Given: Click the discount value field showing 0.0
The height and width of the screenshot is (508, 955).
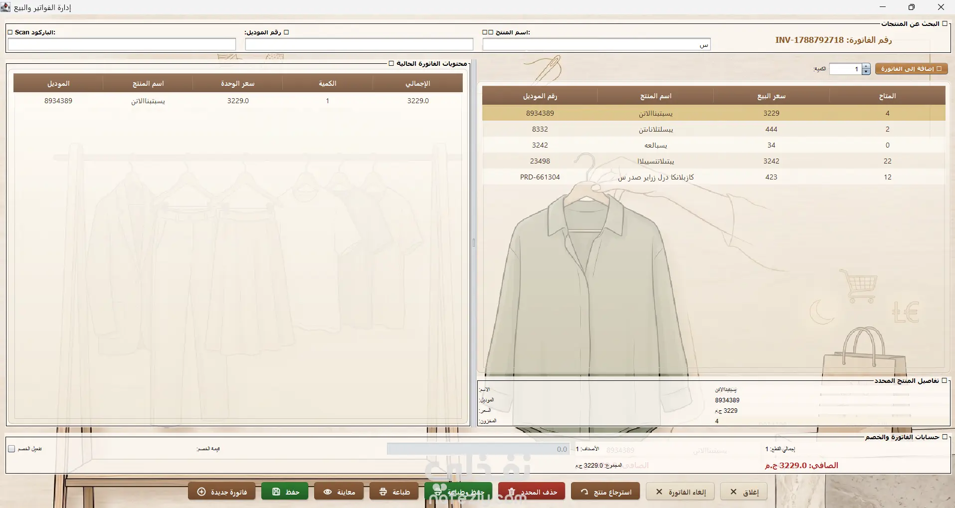Looking at the screenshot, I should 478,449.
